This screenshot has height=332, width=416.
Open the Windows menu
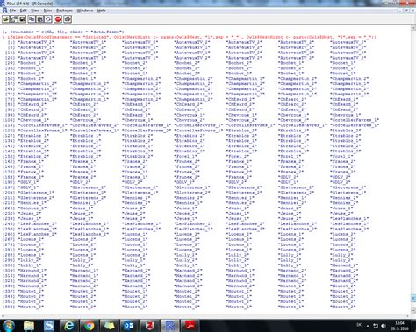pos(85,11)
